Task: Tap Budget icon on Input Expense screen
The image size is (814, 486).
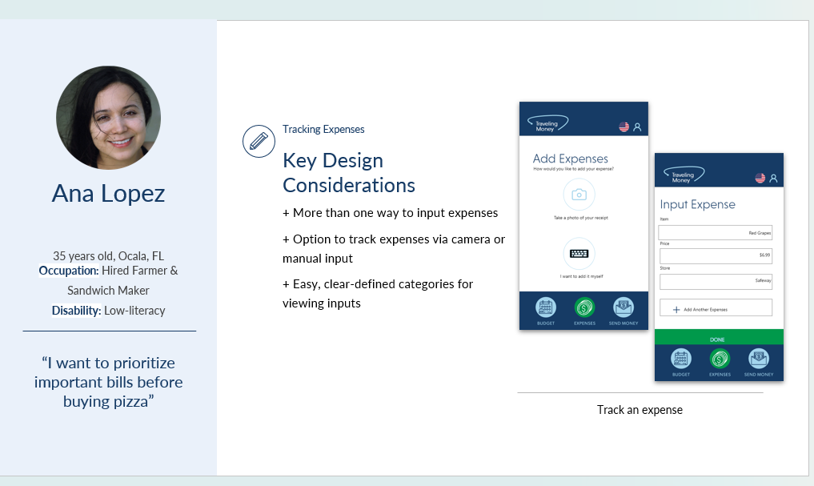Action: 681,359
